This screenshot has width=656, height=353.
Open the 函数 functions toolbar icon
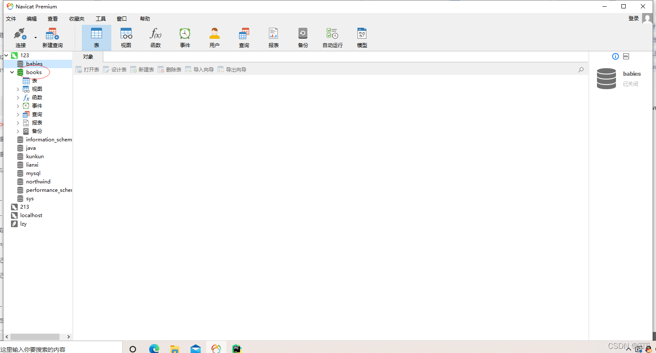(156, 38)
